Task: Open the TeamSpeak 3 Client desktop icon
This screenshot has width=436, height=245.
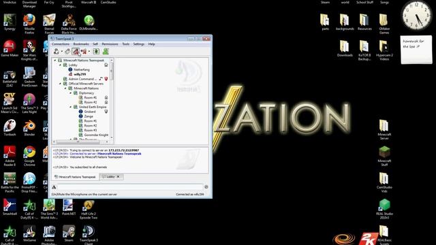Action: (x=89, y=235)
